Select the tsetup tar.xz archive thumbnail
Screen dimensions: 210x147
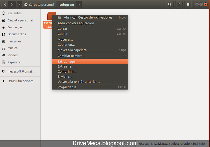[x=50, y=16]
